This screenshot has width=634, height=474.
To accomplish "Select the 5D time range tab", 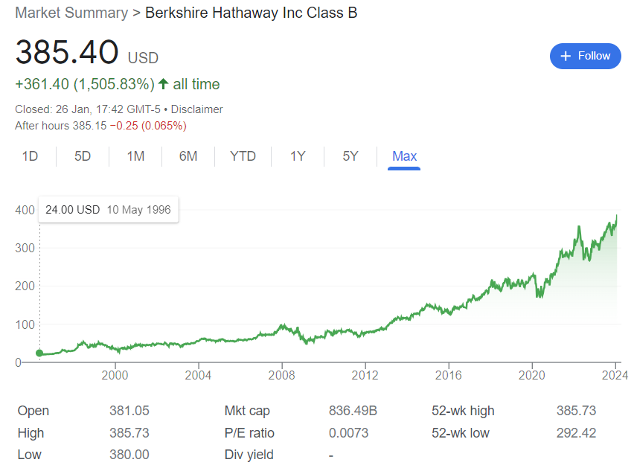I will pos(83,156).
